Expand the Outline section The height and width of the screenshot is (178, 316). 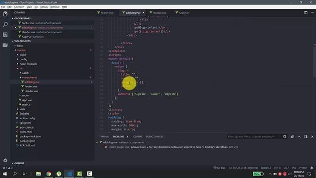[x=19, y=163]
